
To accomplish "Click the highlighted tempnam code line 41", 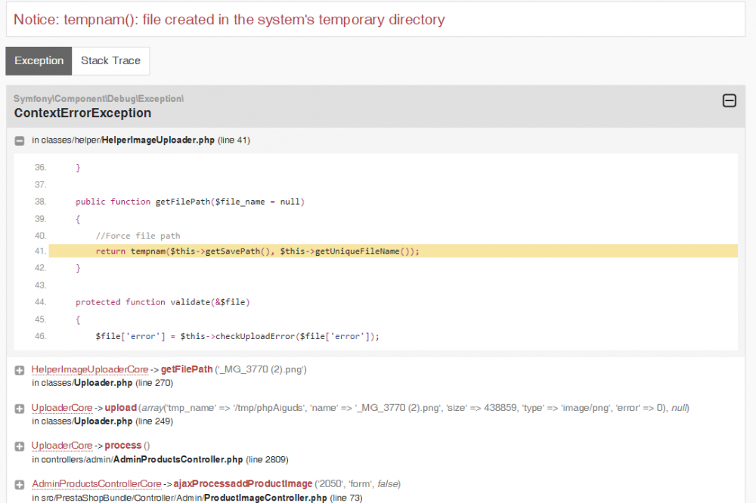I will 257,251.
